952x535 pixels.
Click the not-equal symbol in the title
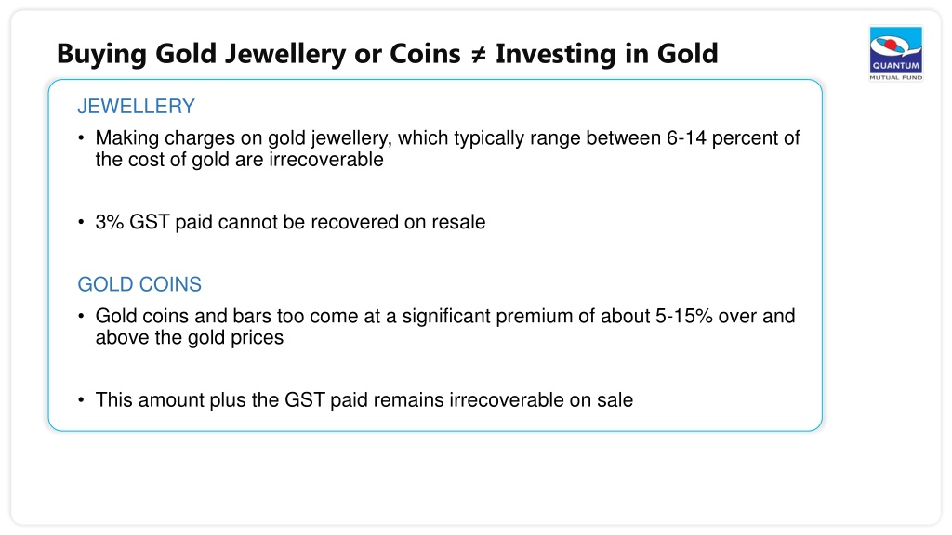click(x=478, y=55)
